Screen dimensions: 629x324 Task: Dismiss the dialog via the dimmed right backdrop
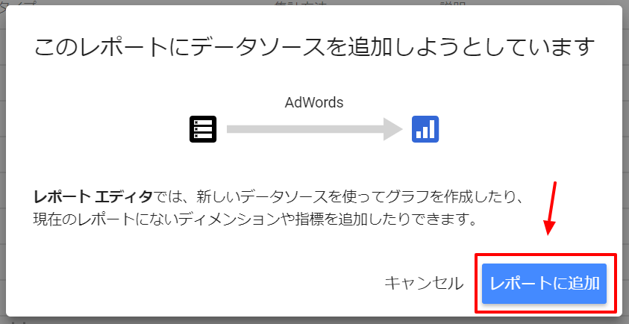[626, 161]
